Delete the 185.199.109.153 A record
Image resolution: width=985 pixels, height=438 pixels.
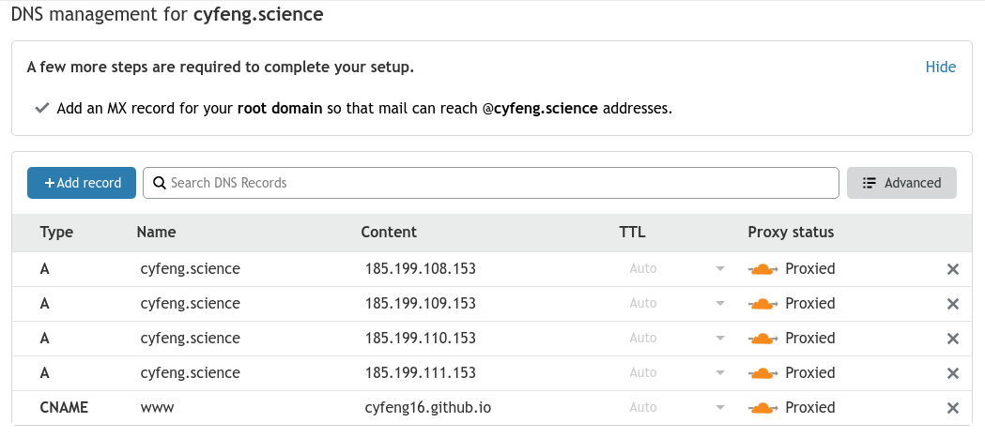pos(952,304)
